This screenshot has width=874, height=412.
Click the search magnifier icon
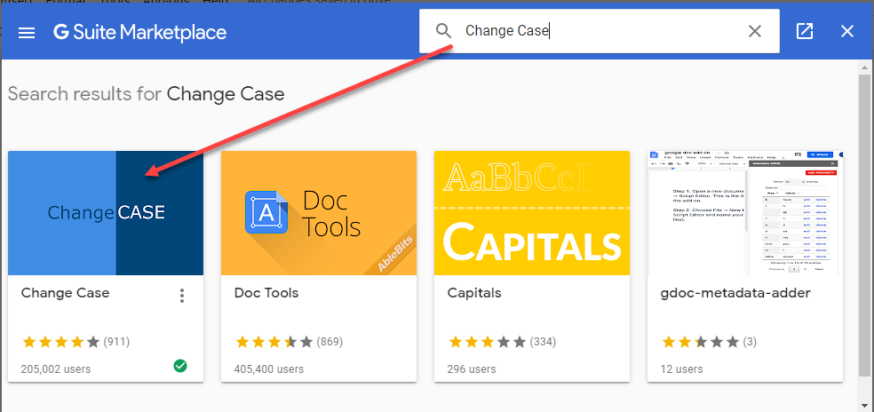coord(444,31)
